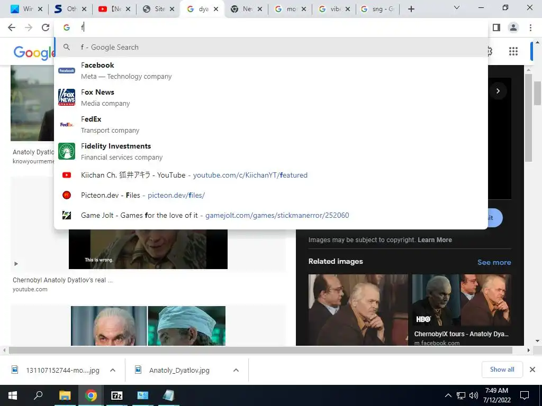Expand options for 131107152744-mo jpg download

[x=113, y=370]
